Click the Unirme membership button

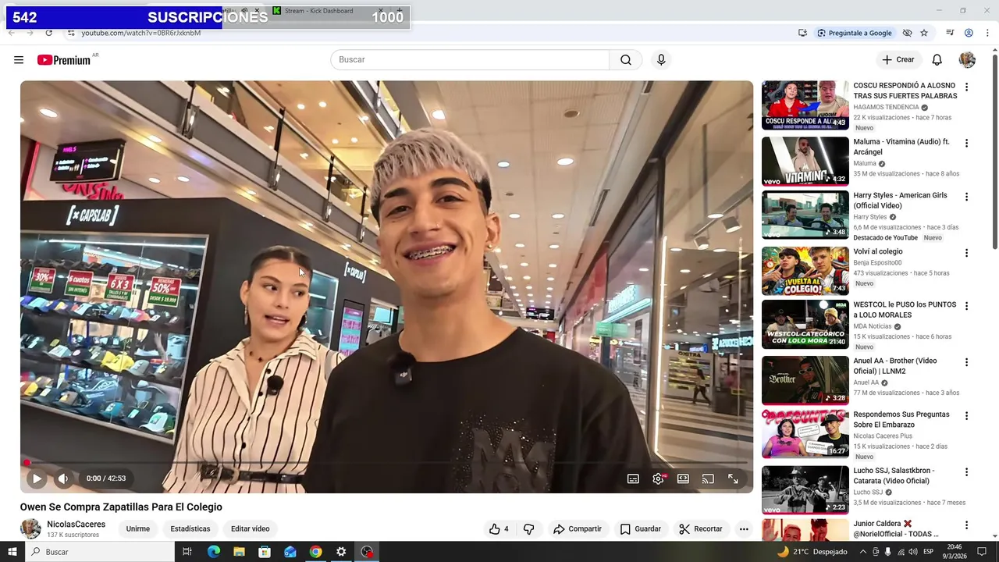tap(138, 529)
